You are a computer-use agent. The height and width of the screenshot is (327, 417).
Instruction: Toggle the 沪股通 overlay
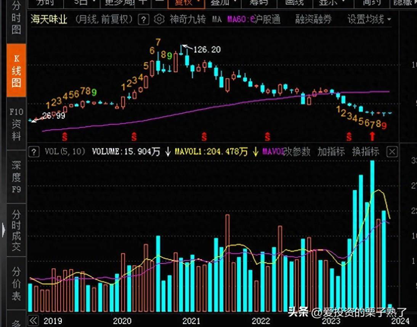tap(267, 19)
